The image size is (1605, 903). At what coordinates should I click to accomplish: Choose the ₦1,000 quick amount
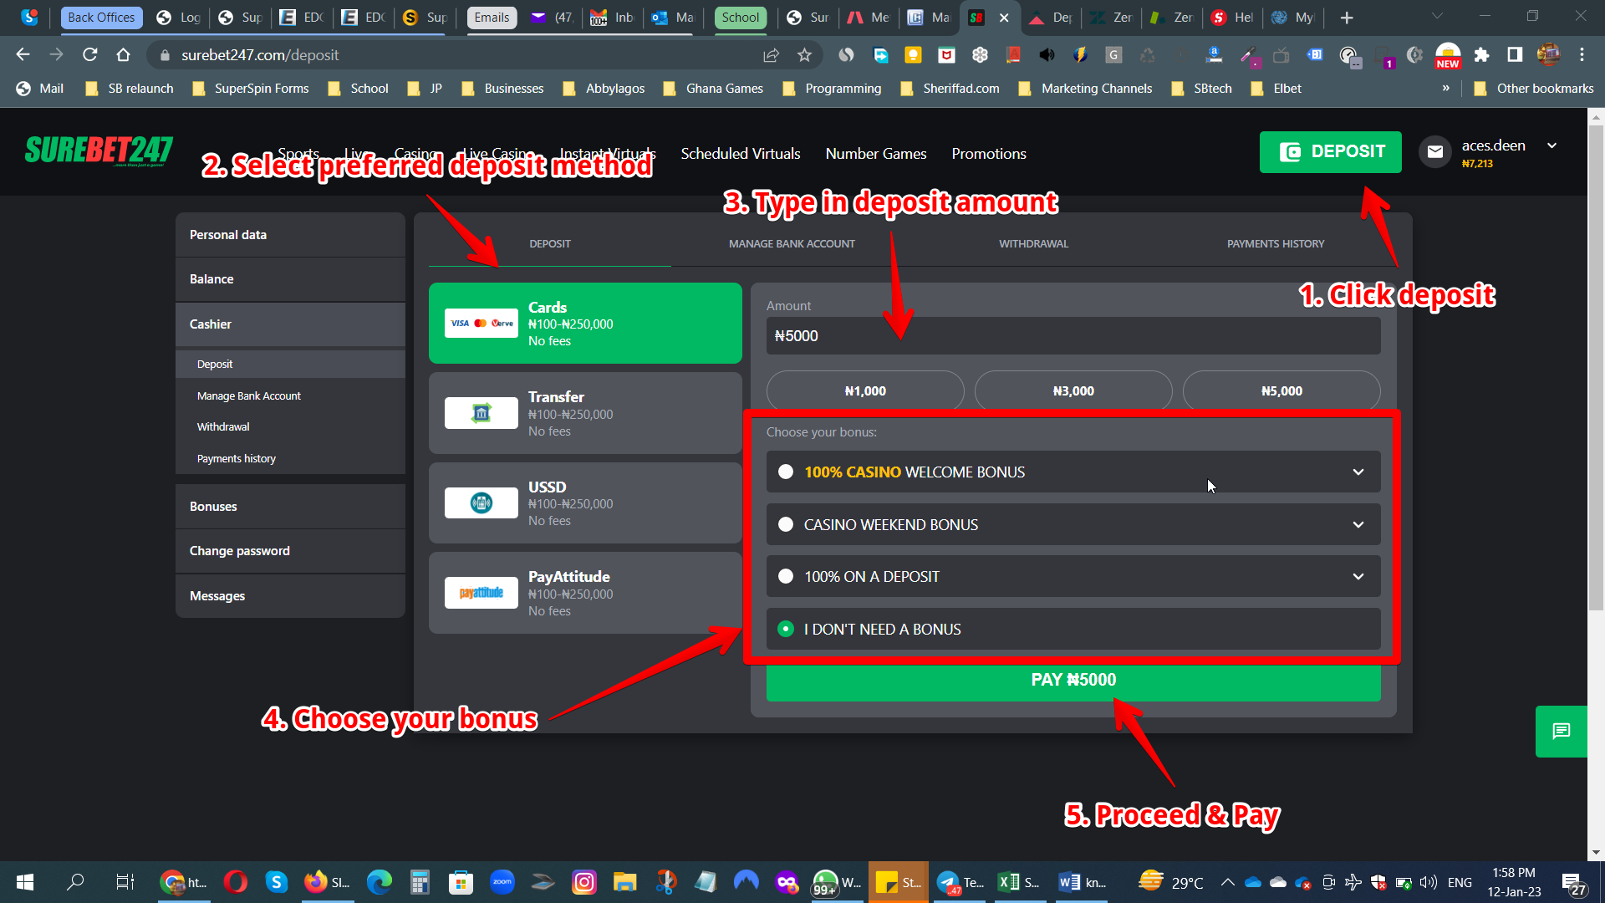click(x=865, y=390)
